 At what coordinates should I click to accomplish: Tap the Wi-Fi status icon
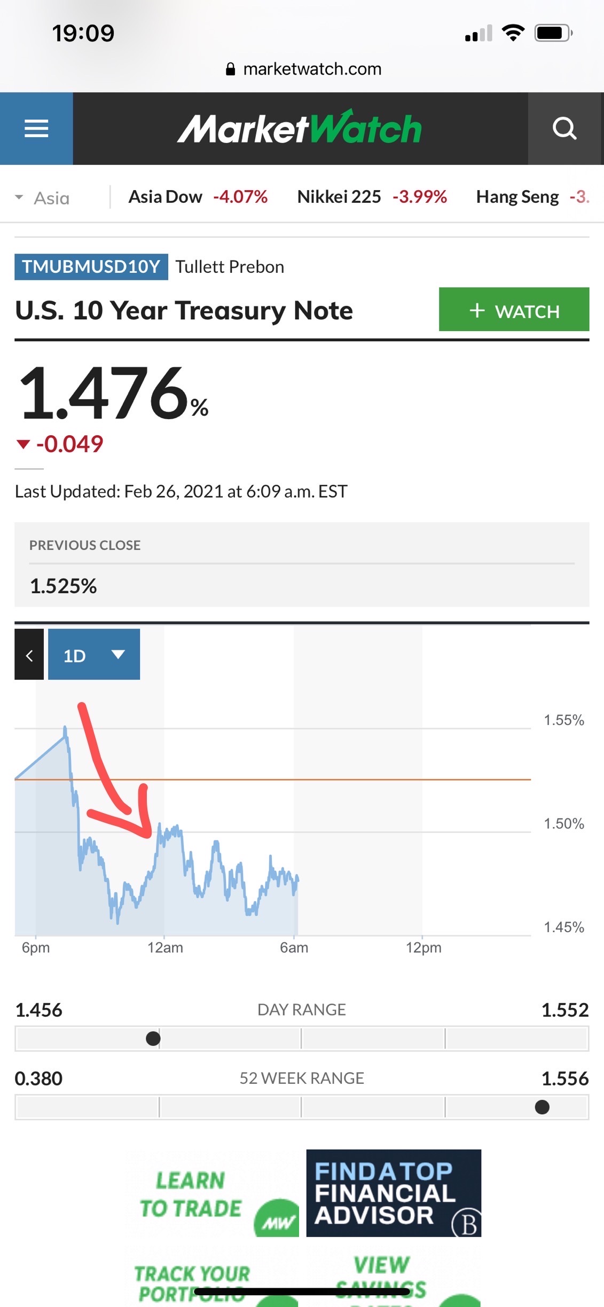pos(513,33)
